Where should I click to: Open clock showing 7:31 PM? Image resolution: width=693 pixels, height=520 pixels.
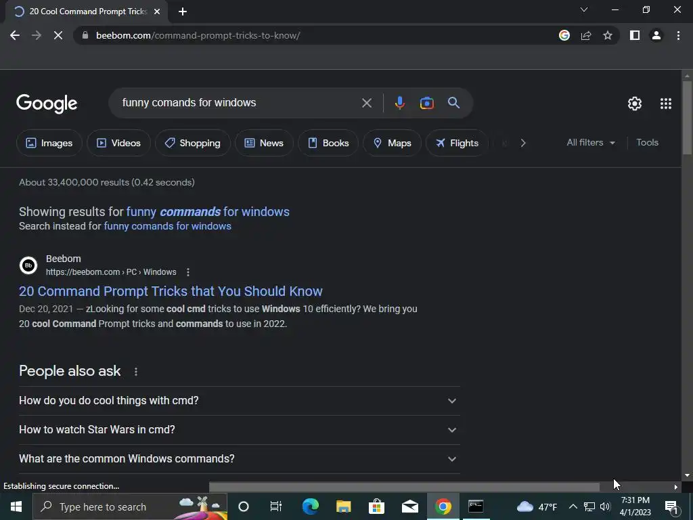635,506
